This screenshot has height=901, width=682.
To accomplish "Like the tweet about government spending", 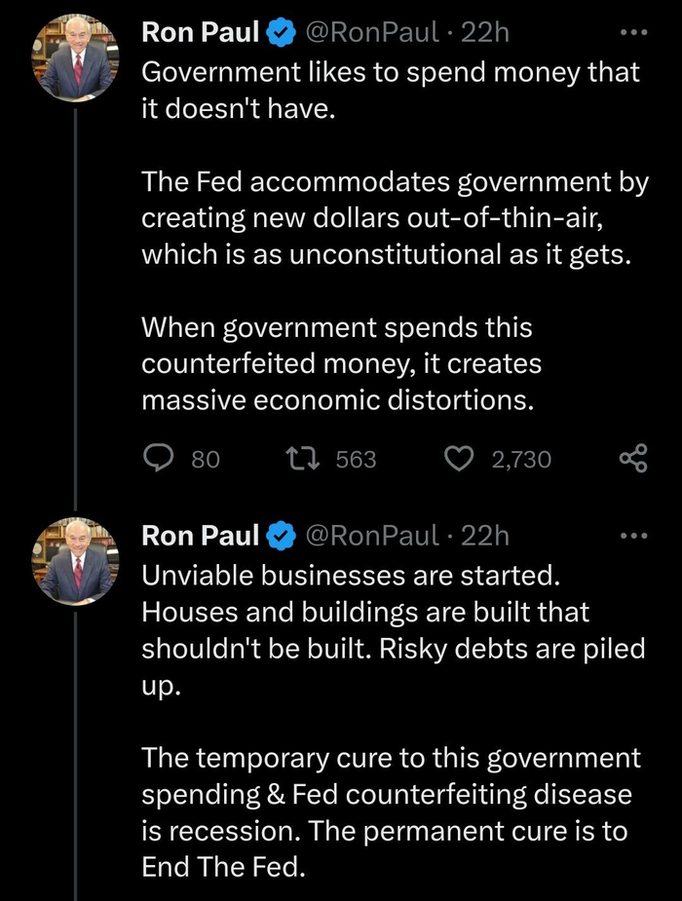I will tap(458, 459).
